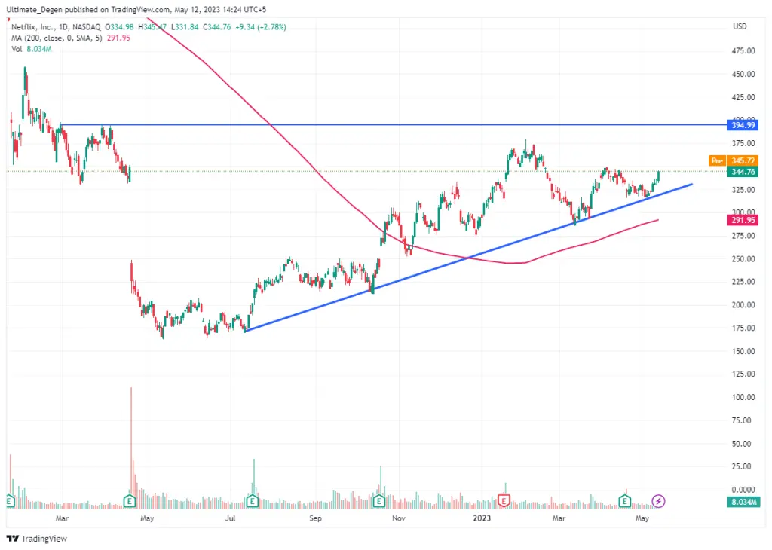Click the 450.00 price axis label

point(743,74)
